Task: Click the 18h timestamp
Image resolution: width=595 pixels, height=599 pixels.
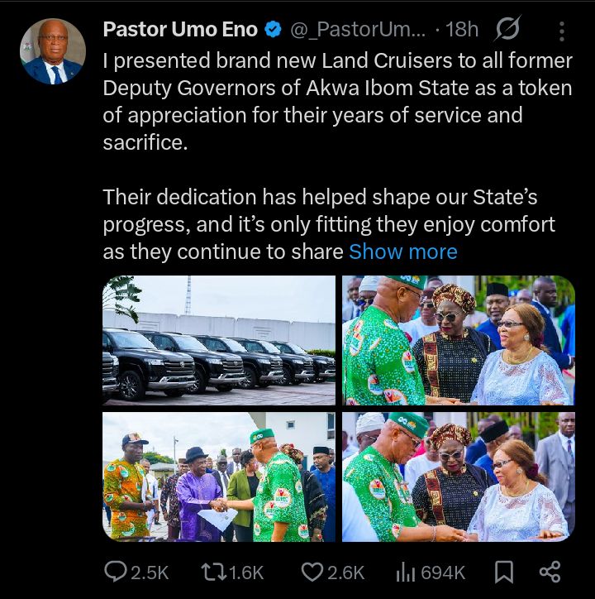Action: coord(461,30)
